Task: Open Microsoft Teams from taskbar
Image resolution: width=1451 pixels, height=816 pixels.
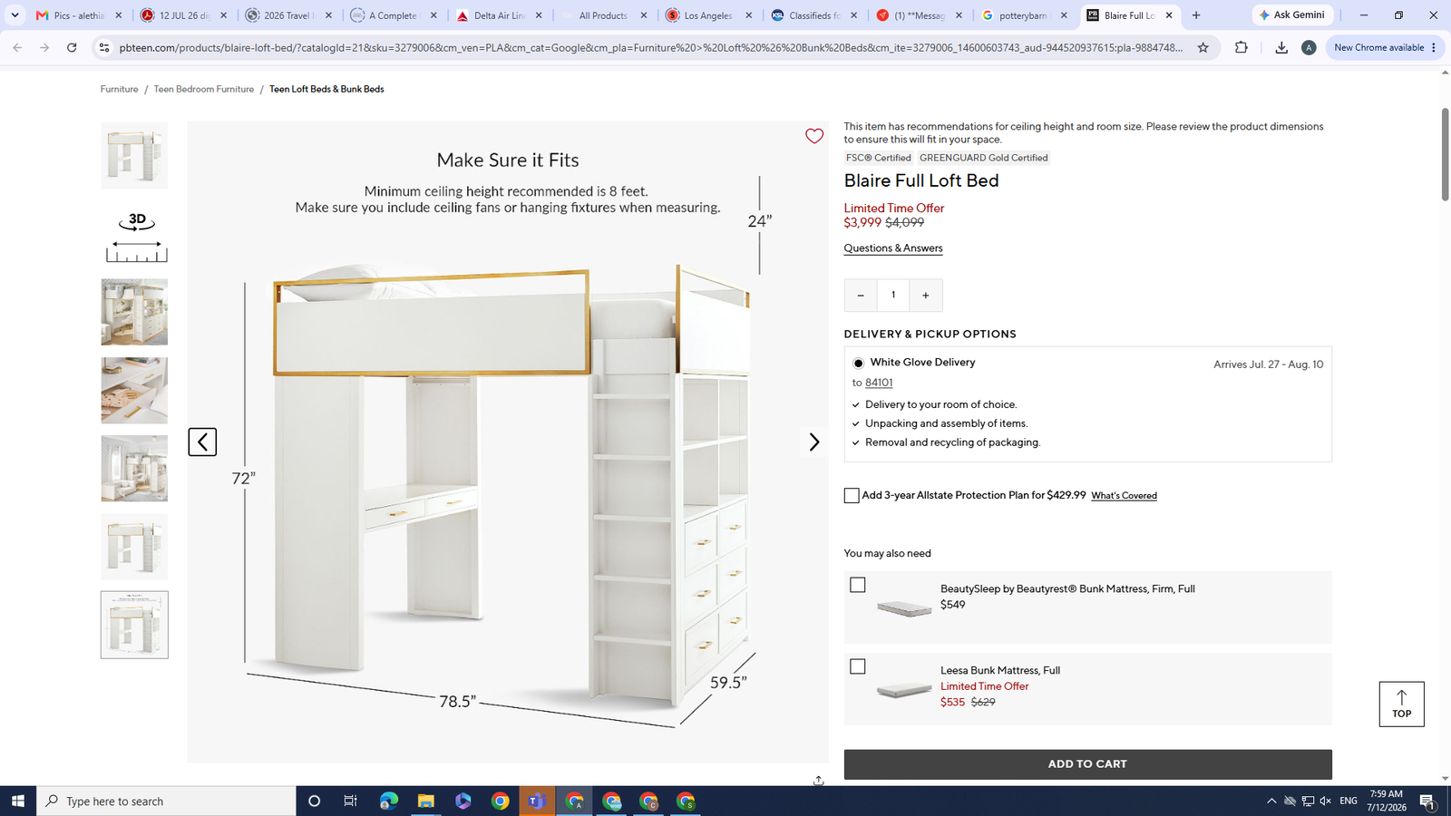Action: tap(537, 801)
